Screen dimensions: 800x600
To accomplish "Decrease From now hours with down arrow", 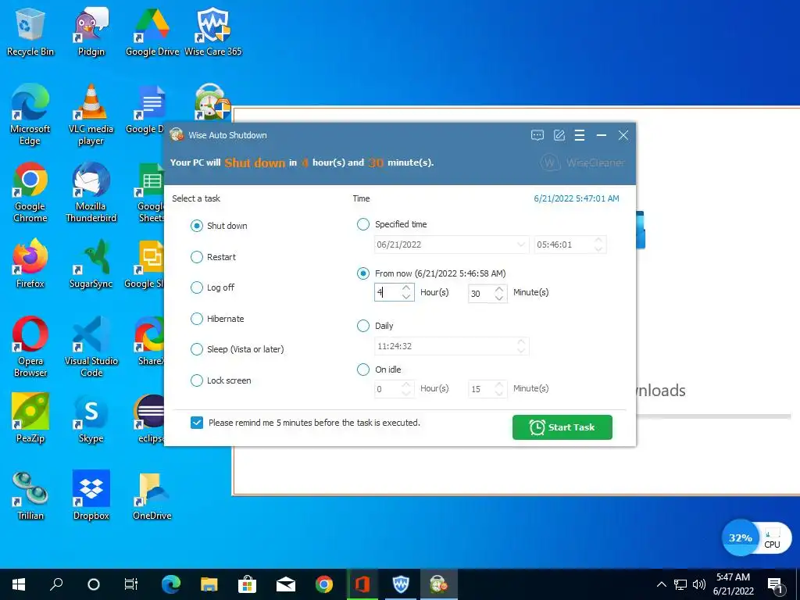I will [406, 297].
